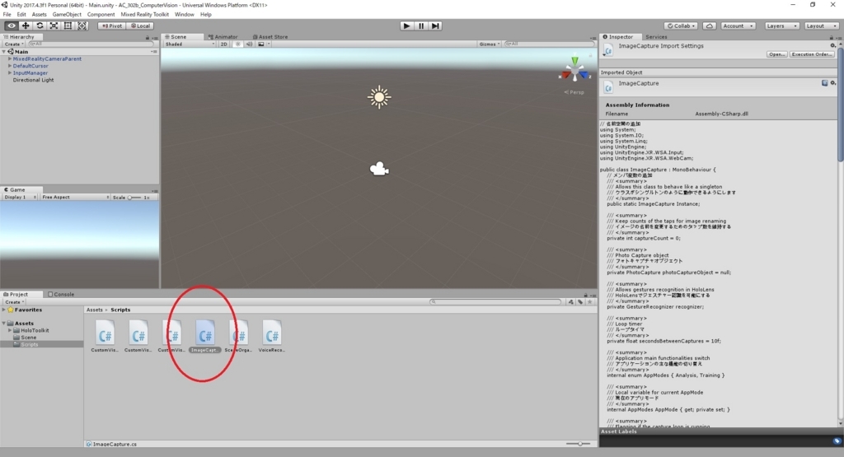Select the Scale tool
Viewport: 844px width, 457px height.
(x=54, y=26)
